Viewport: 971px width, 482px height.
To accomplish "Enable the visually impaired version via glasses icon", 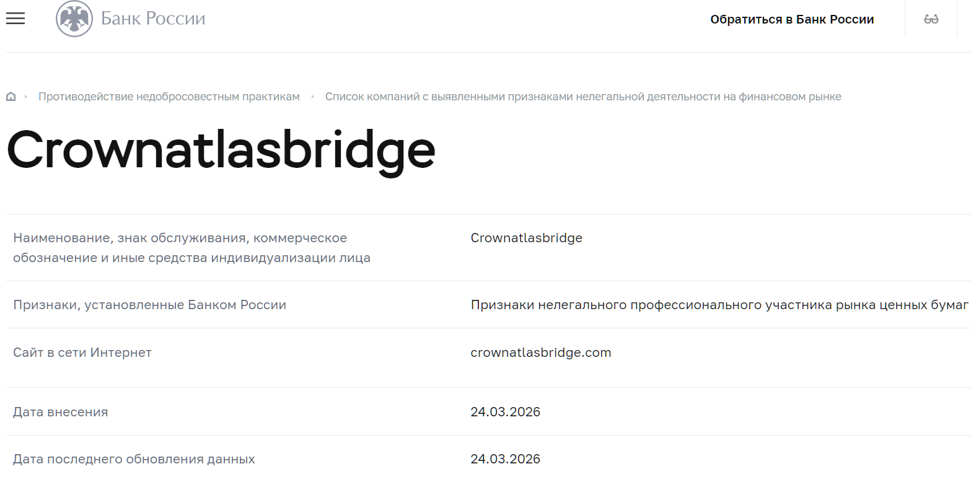I will click(931, 19).
